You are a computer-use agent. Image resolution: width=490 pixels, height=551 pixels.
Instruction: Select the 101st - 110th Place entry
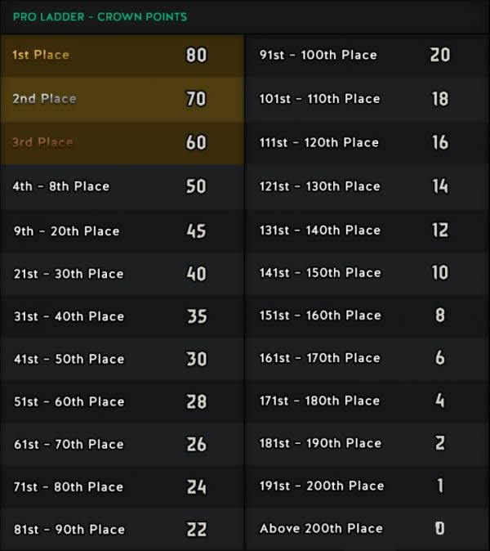pyautogui.click(x=367, y=99)
